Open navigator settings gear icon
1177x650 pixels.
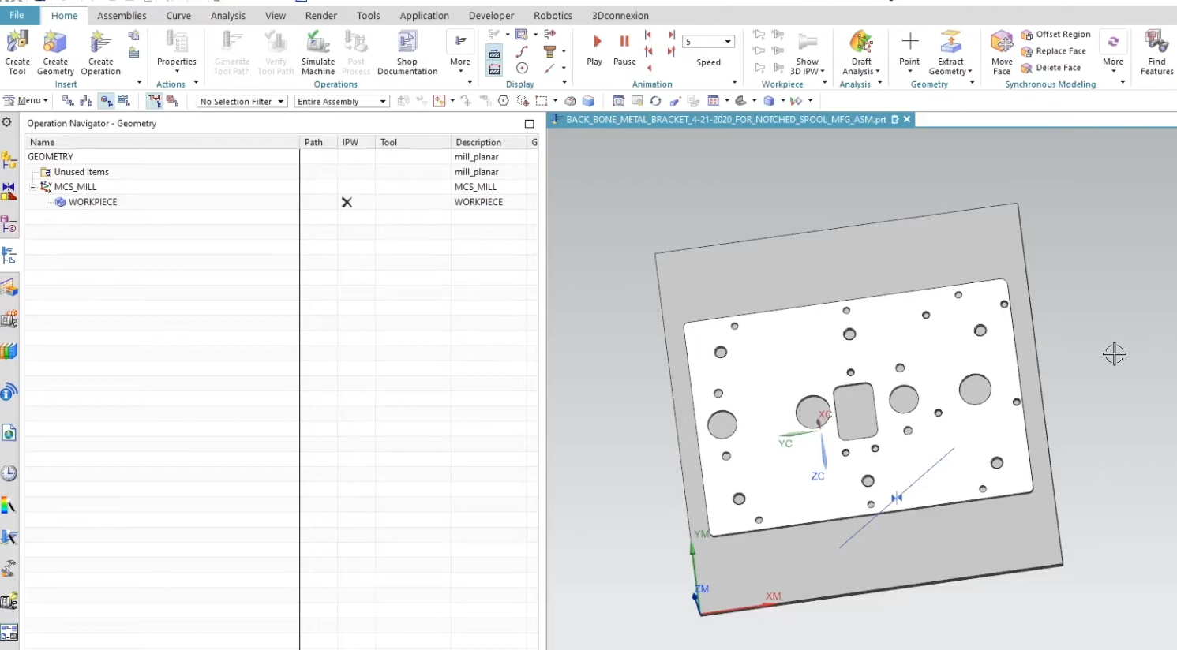(6, 122)
